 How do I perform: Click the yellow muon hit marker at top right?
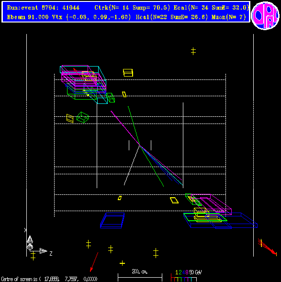(x=193, y=51)
